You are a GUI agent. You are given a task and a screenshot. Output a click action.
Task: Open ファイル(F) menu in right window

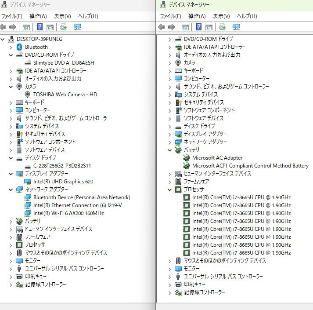pos(170,16)
